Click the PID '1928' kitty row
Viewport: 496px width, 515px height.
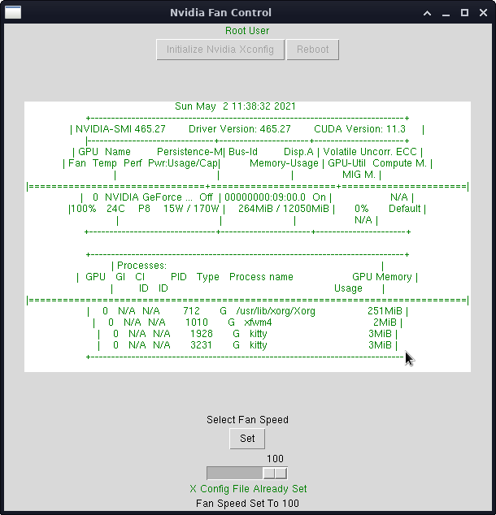click(202, 334)
